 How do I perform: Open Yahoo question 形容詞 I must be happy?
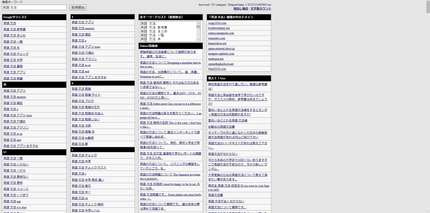[x=170, y=186]
